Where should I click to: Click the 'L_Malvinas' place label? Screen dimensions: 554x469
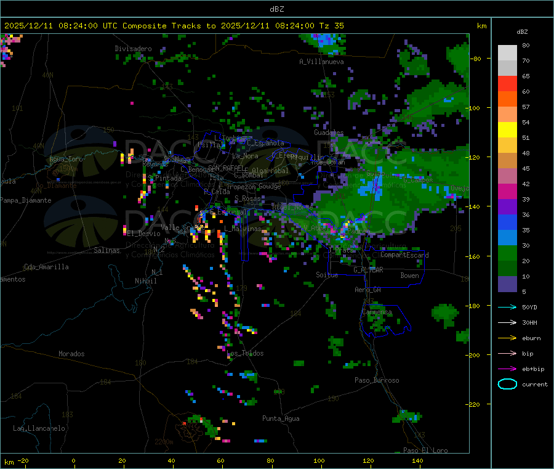click(x=243, y=229)
